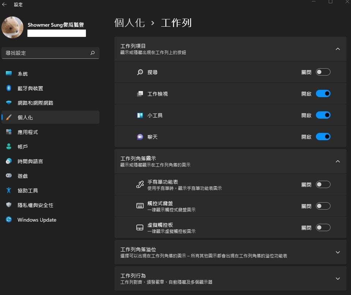Click the user profile avatar picture
Viewport: 351px width, 295px height.
pyautogui.click(x=12, y=27)
